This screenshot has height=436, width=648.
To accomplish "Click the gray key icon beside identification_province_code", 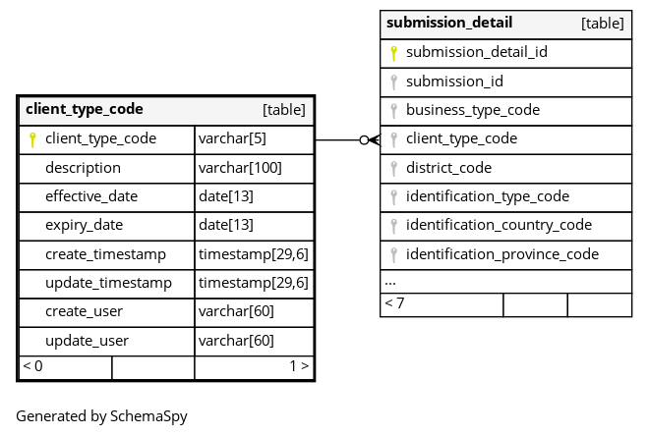I will (393, 254).
